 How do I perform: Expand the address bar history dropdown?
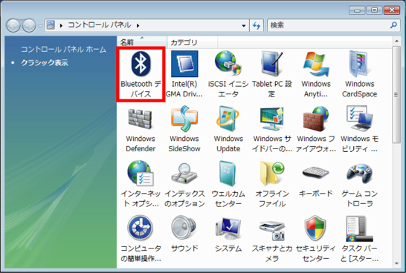(x=244, y=25)
